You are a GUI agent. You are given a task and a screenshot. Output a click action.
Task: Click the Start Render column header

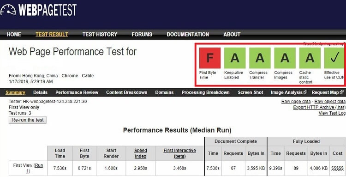111,153
